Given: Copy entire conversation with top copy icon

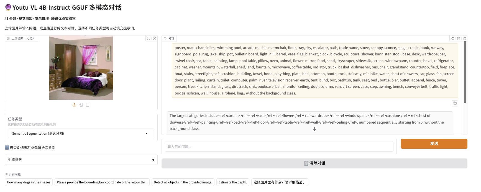Looking at the screenshot, I should click(464, 38).
